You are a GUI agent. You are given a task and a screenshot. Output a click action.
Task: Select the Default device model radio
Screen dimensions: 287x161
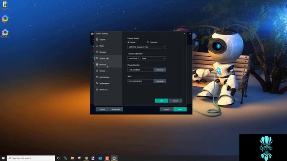pos(129,42)
